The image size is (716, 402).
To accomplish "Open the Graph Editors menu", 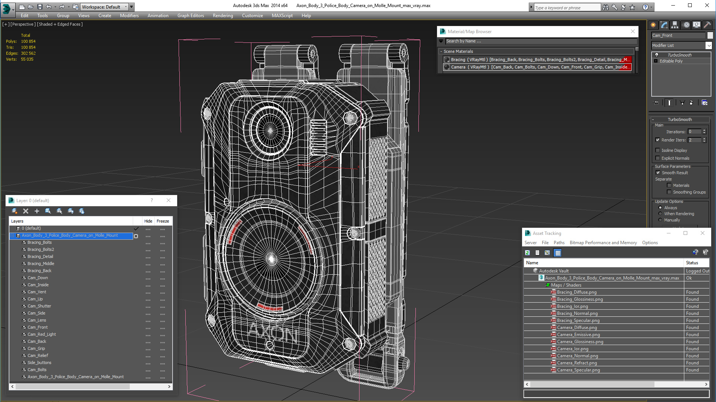I will (191, 16).
